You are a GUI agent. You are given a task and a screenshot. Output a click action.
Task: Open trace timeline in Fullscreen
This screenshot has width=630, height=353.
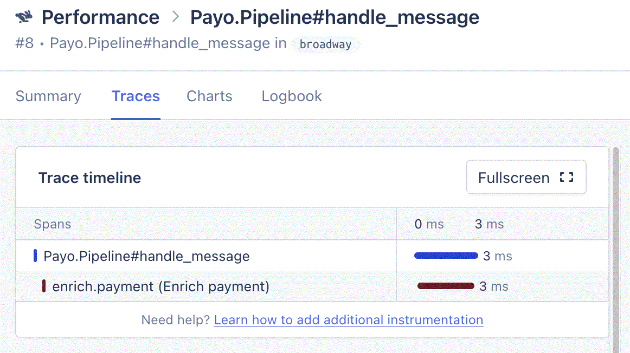pyautogui.click(x=526, y=177)
